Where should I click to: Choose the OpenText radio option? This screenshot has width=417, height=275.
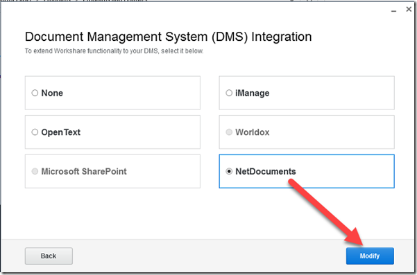coord(35,132)
